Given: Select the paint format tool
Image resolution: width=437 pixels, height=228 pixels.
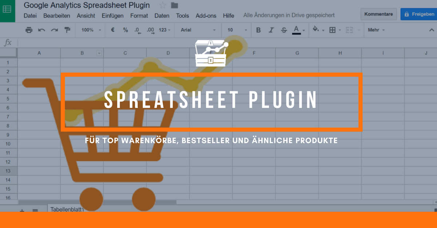Looking at the screenshot, I should click(67, 30).
